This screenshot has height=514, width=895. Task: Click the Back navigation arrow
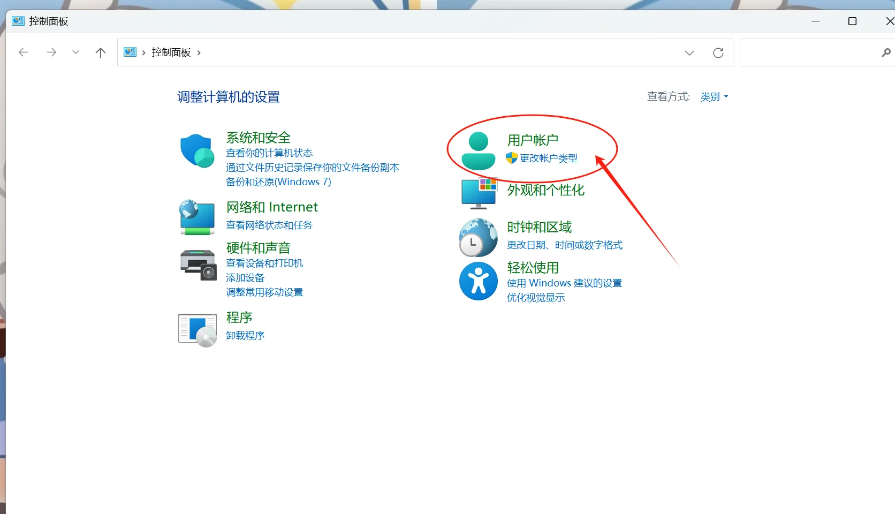[23, 52]
